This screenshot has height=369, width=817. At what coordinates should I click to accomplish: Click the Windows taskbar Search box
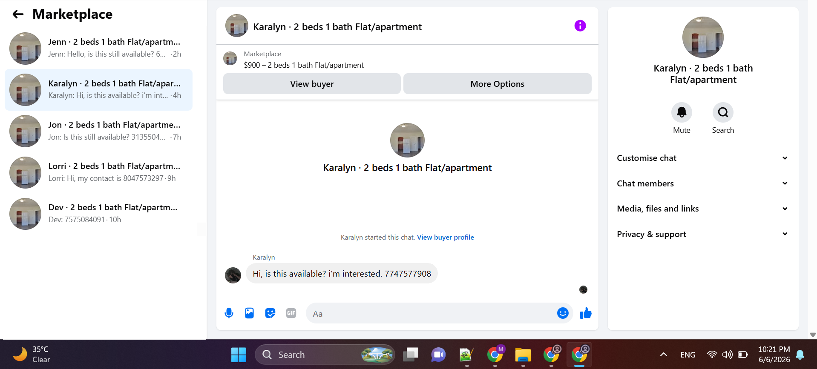pos(325,355)
